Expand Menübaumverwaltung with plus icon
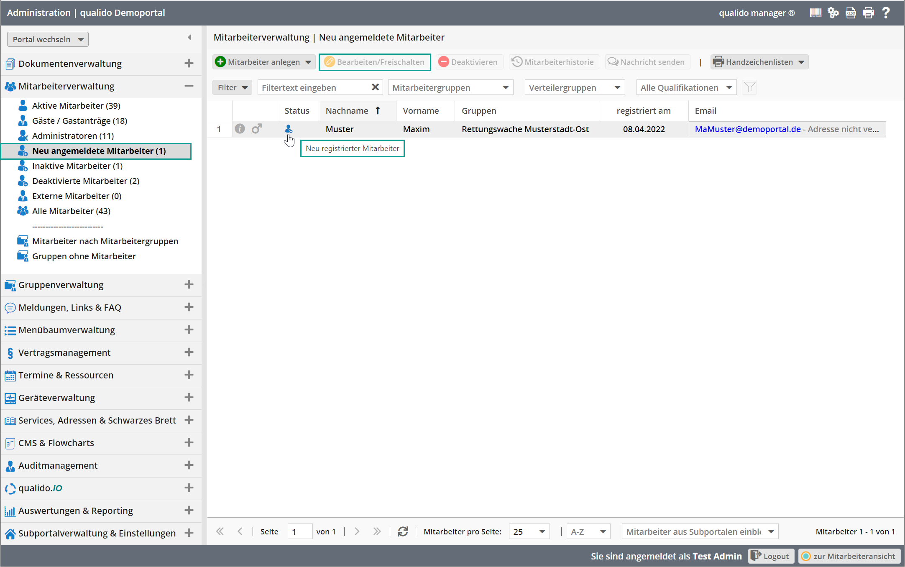The height and width of the screenshot is (567, 905). point(189,330)
